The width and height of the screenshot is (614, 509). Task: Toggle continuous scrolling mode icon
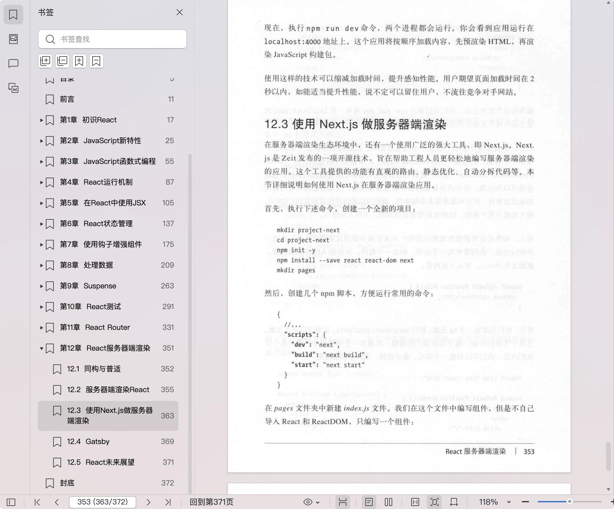click(x=342, y=502)
